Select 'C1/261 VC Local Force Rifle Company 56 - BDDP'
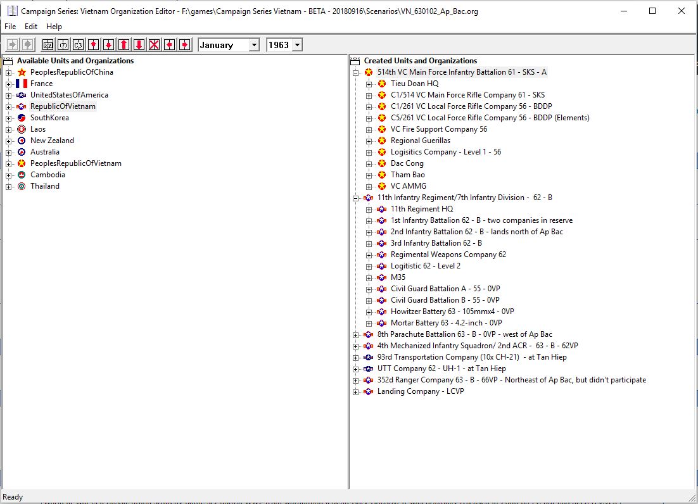Viewport: 698px width, 504px height. (x=471, y=106)
